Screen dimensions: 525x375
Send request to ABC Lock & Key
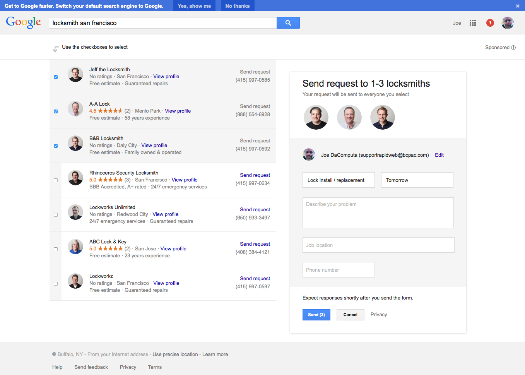(255, 244)
